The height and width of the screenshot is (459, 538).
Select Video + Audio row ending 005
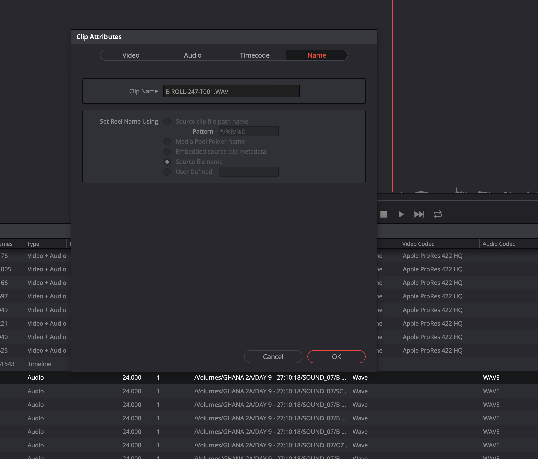(35, 269)
